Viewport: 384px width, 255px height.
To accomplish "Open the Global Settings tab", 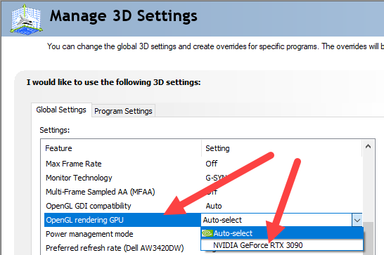I will [61, 110].
